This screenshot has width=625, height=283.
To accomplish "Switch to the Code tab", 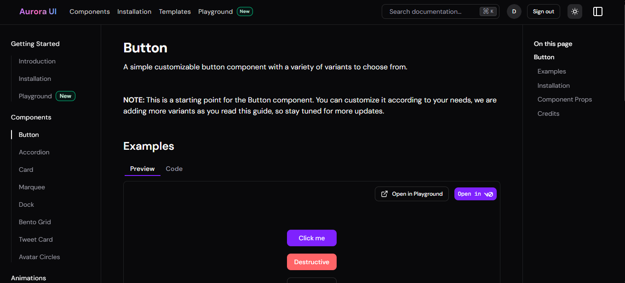I will click(x=174, y=169).
